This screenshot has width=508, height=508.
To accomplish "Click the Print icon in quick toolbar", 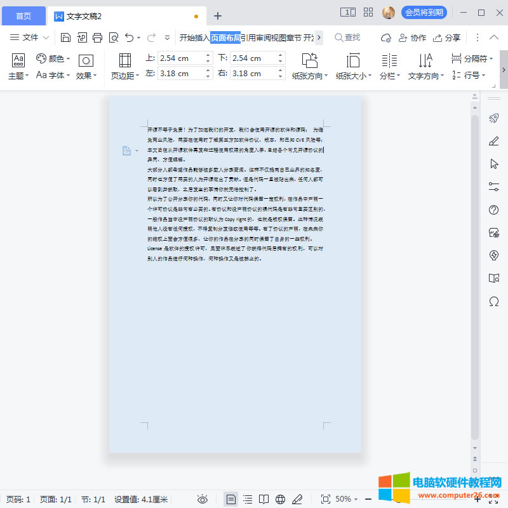I will click(97, 37).
